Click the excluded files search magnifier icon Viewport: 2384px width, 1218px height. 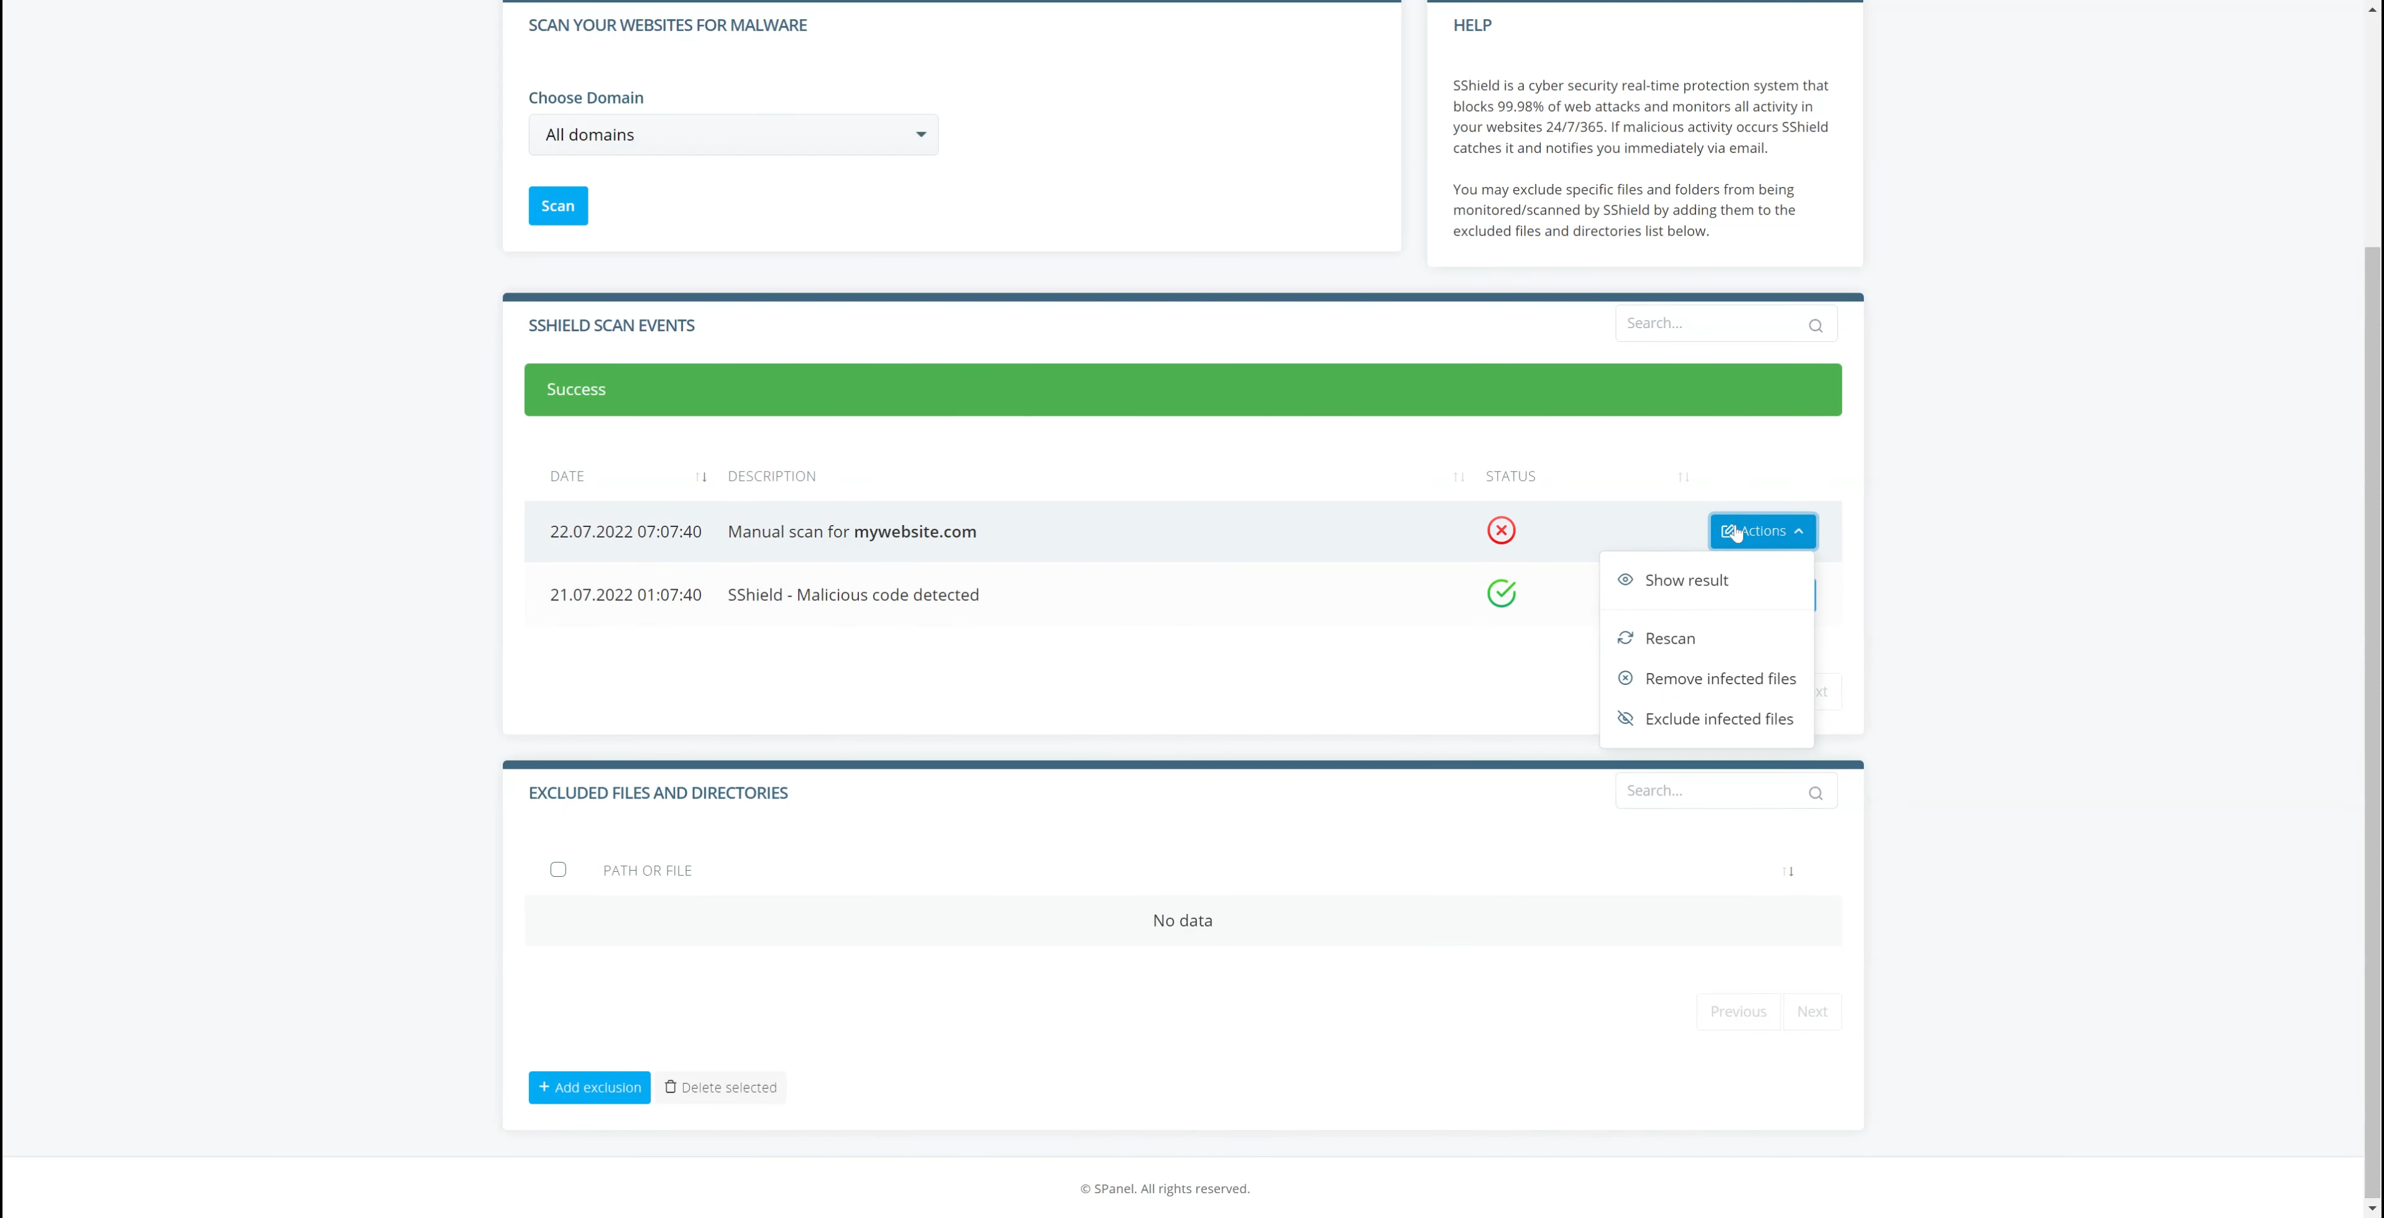click(x=1815, y=793)
